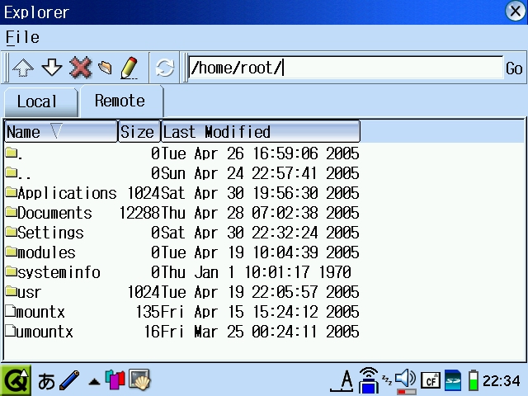Click the new folder toolbar icon
The height and width of the screenshot is (396, 528).
[x=105, y=68]
